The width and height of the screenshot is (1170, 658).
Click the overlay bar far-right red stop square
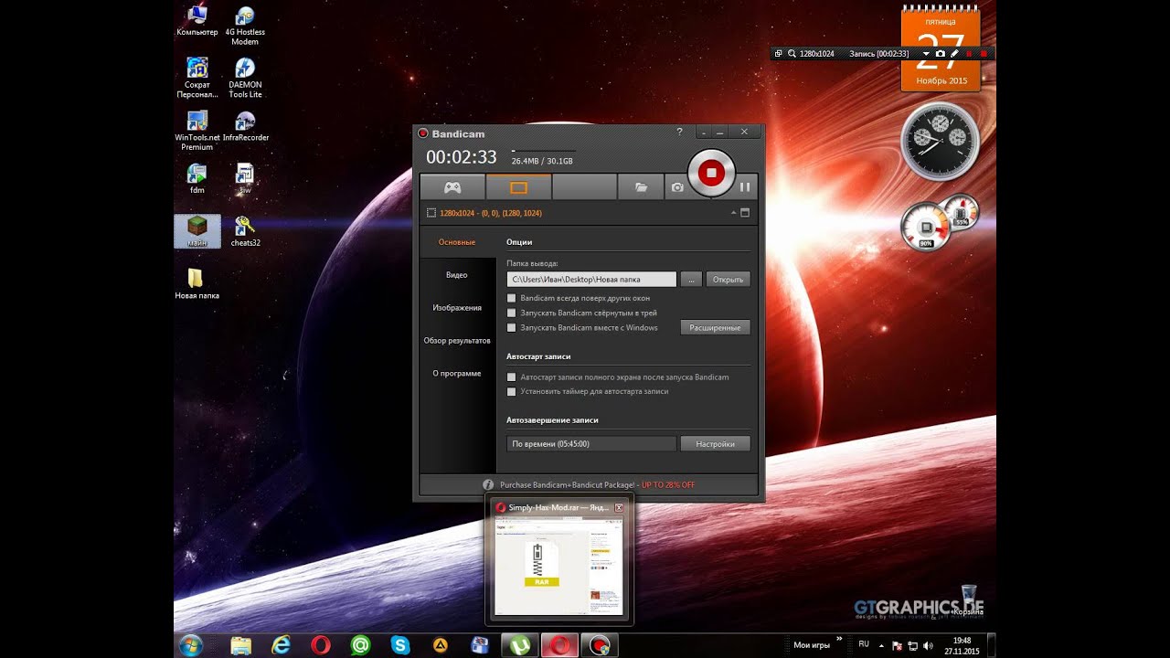pyautogui.click(x=984, y=55)
